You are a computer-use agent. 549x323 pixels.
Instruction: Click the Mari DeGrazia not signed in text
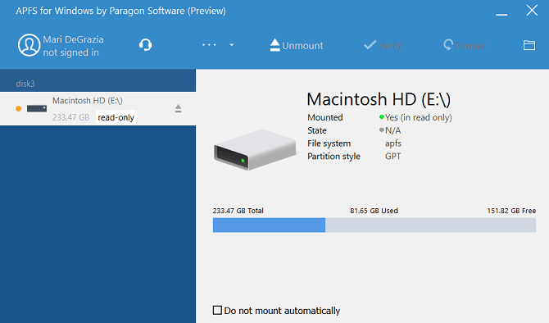pos(73,46)
